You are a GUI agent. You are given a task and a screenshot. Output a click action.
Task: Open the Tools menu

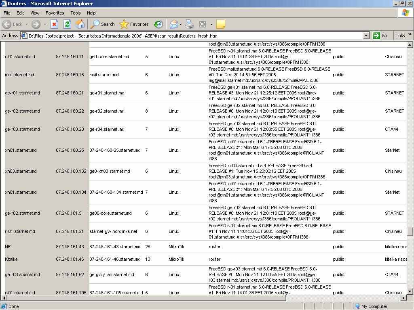click(x=76, y=13)
